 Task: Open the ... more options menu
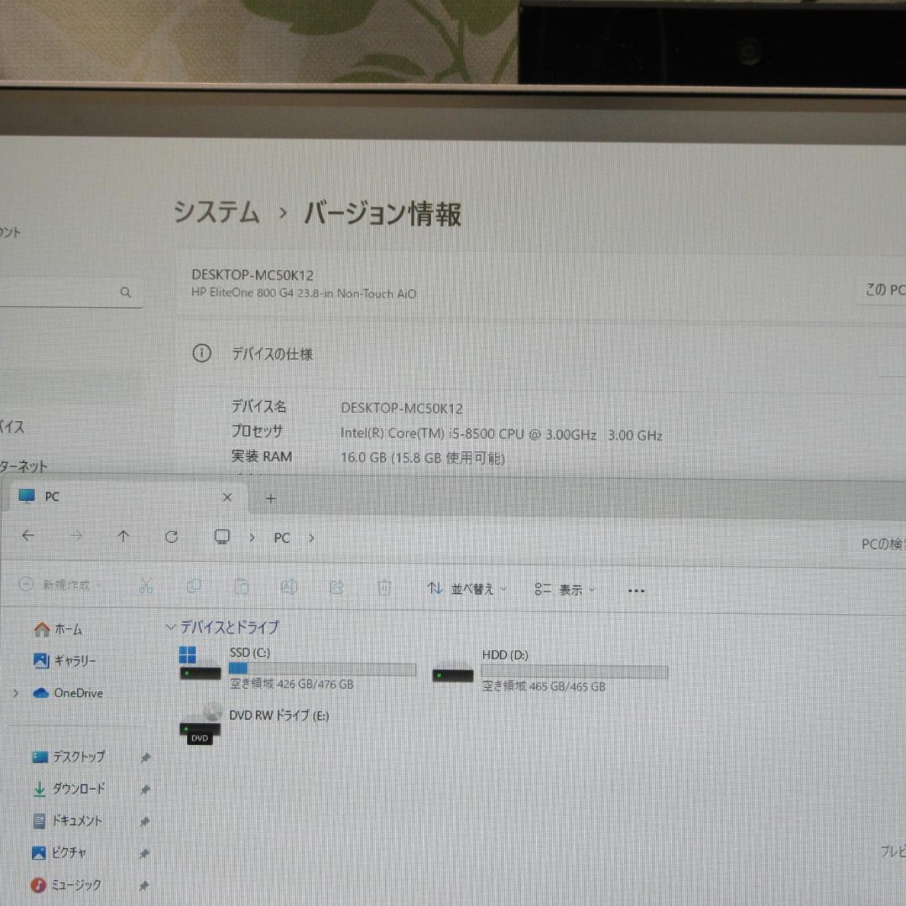point(635,591)
